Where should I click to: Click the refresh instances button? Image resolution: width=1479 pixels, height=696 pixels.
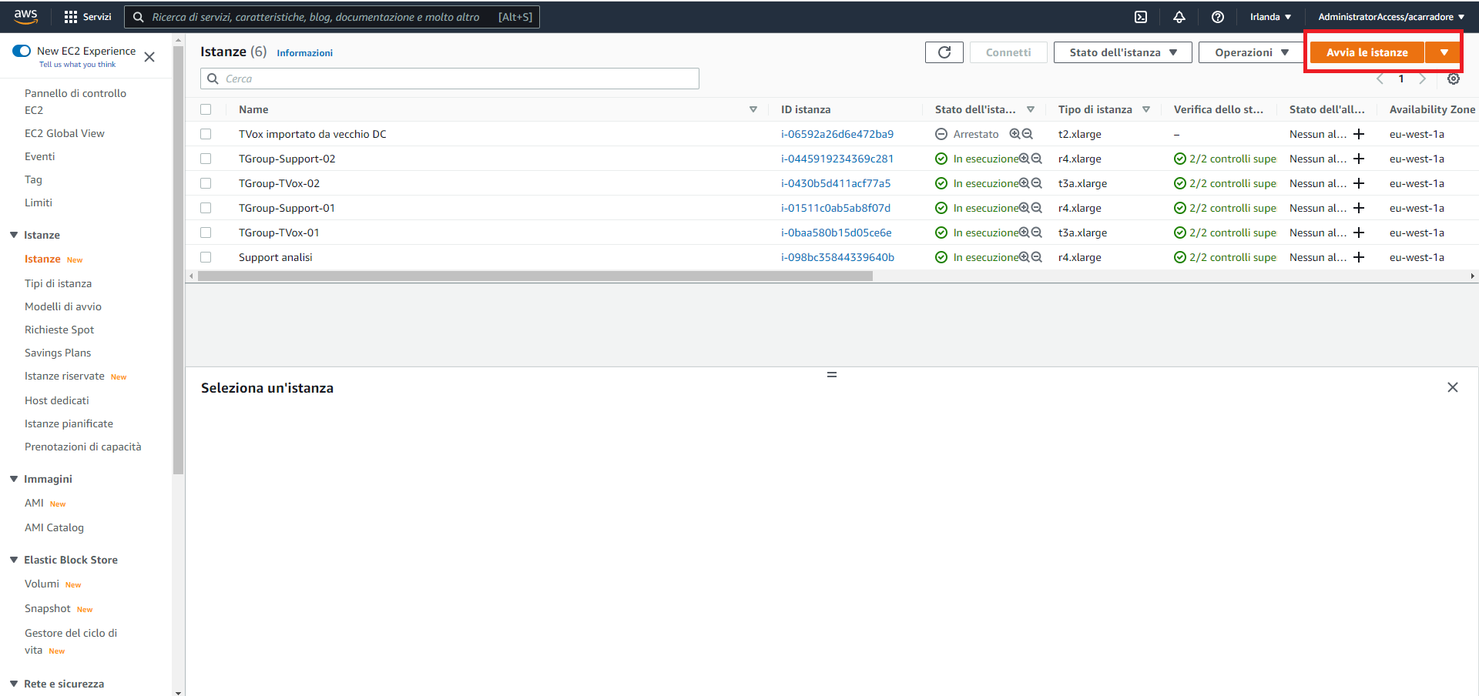(x=944, y=52)
